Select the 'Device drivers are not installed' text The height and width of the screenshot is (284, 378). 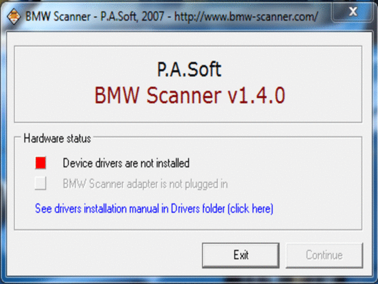click(126, 163)
